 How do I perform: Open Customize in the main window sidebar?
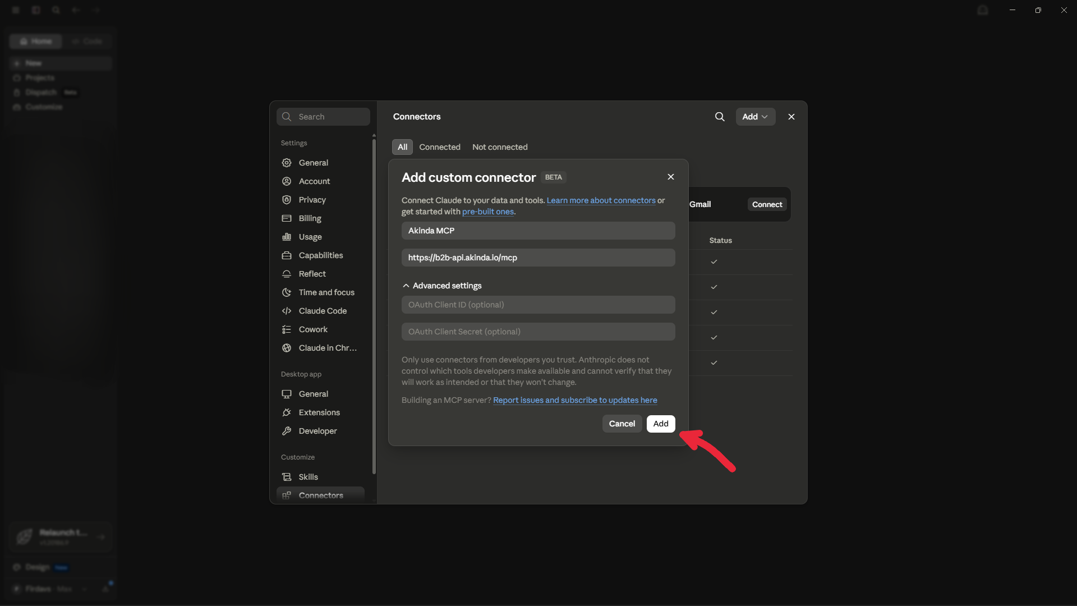click(x=61, y=107)
